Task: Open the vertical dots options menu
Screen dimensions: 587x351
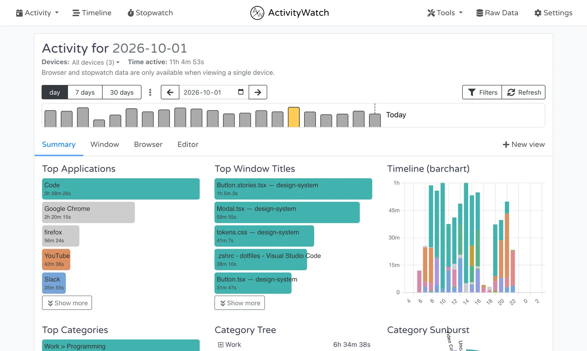Action: (150, 92)
